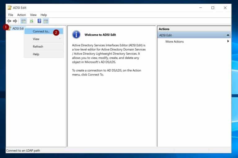Click the ADSI Edit title bar icon

10,7
